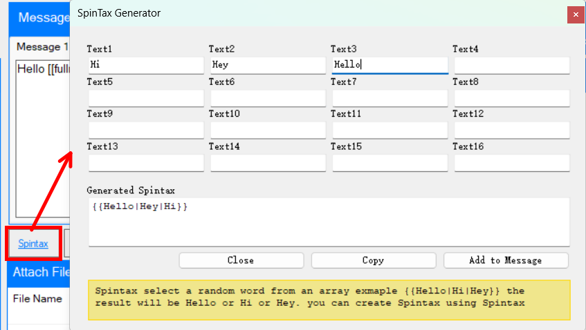The width and height of the screenshot is (586, 330).
Task: Focus the Text3 field containing Hello
Action: [390, 65]
